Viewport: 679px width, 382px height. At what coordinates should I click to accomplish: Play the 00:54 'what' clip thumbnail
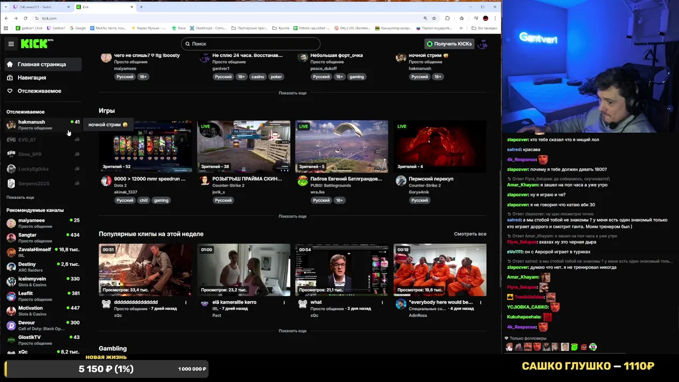coord(342,270)
